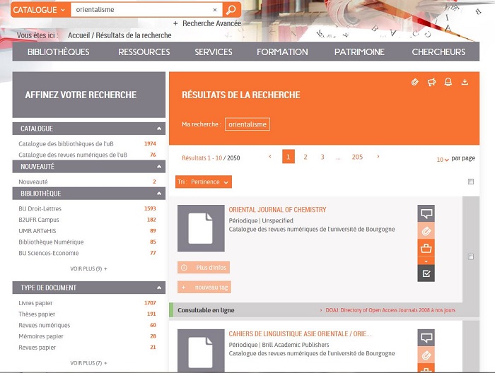Go to results page 2
The height and width of the screenshot is (373, 495).
click(x=305, y=157)
